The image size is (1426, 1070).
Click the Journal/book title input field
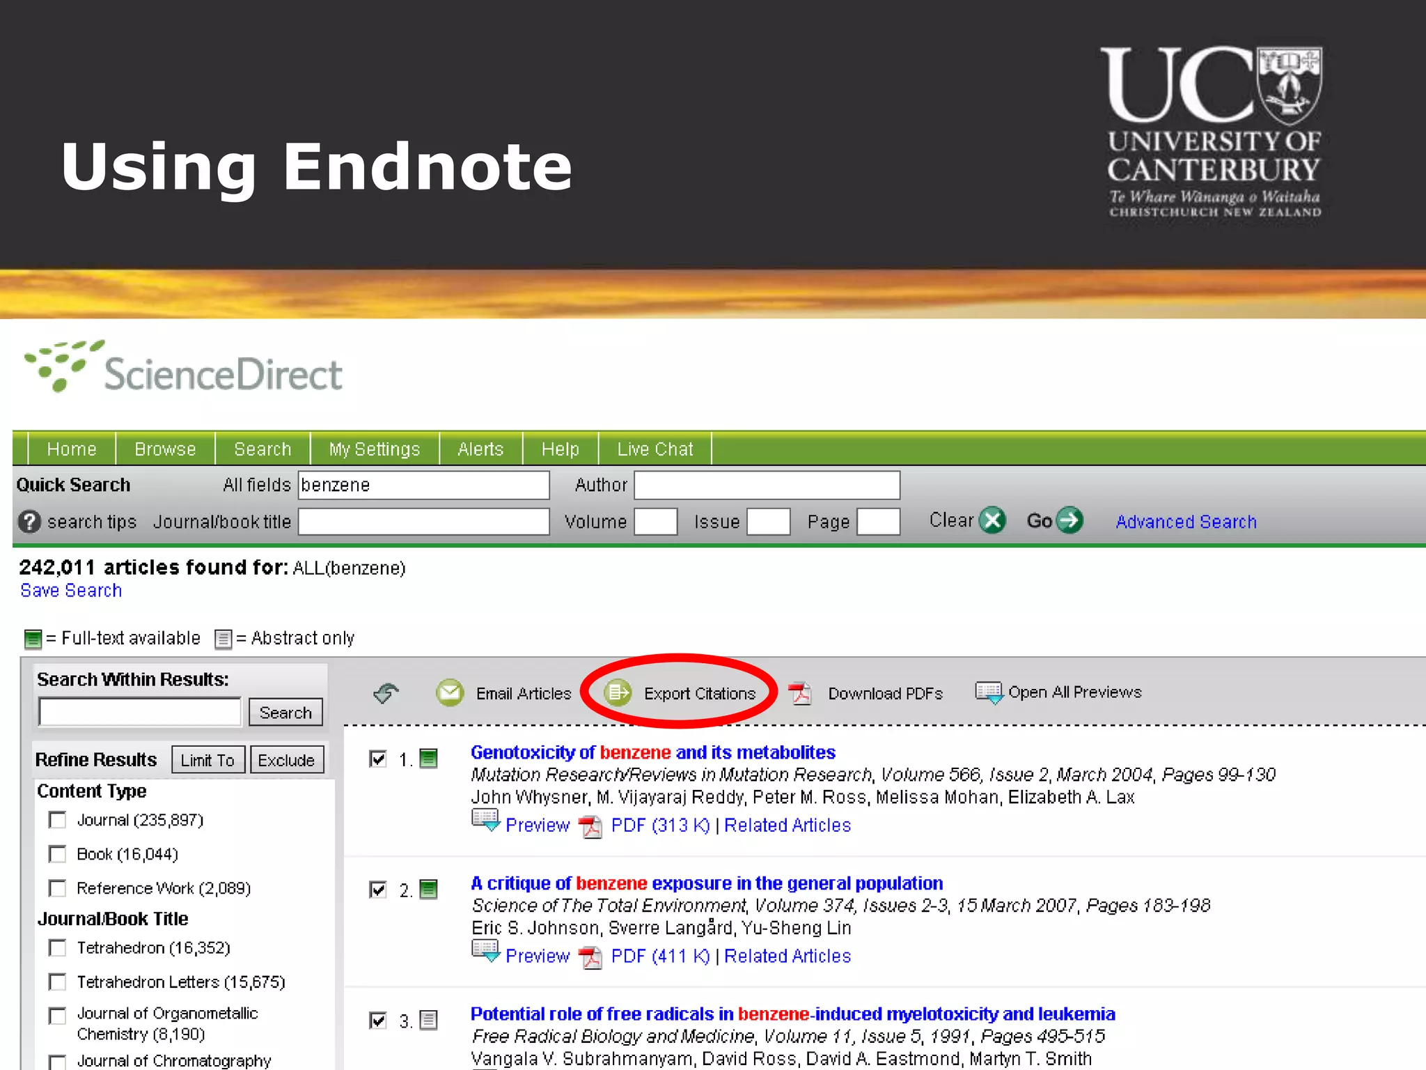(424, 522)
